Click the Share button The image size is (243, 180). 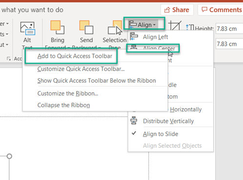pyautogui.click(x=177, y=10)
